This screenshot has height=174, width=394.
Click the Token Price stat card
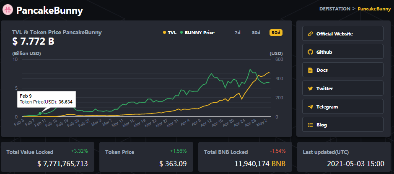[x=146, y=157]
